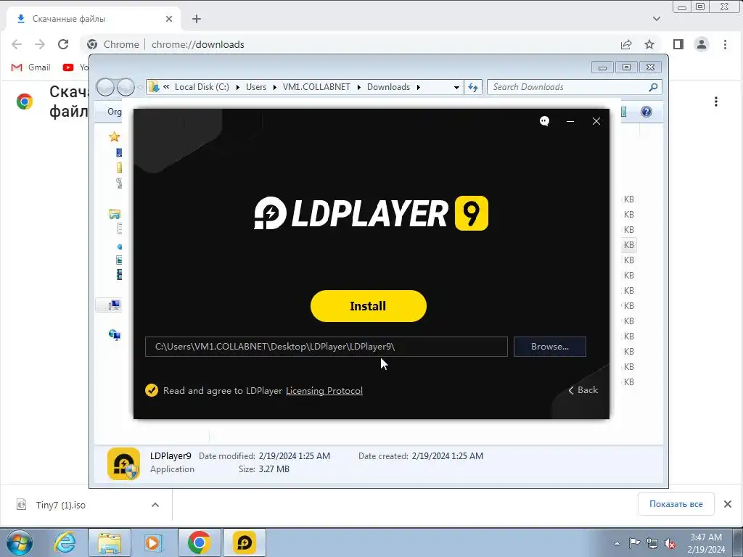Launch Internet Explorer from the taskbar
The width and height of the screenshot is (743, 557).
65,542
